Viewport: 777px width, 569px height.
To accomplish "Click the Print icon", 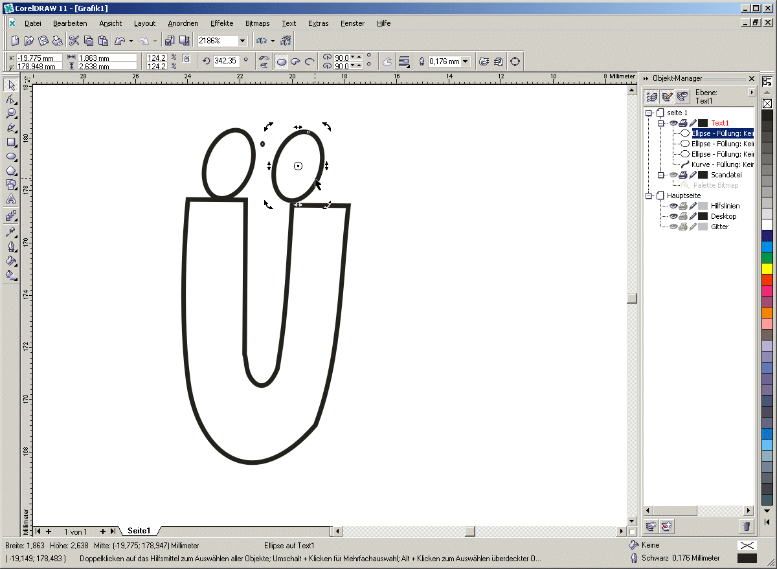I will click(x=58, y=41).
